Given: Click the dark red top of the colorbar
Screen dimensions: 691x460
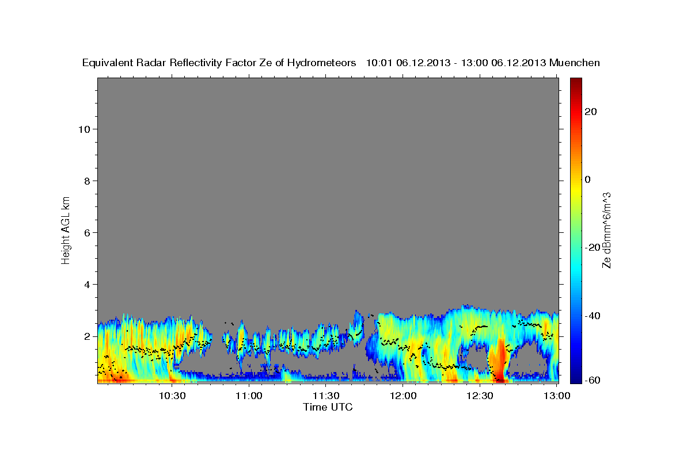Looking at the screenshot, I should click(x=575, y=82).
